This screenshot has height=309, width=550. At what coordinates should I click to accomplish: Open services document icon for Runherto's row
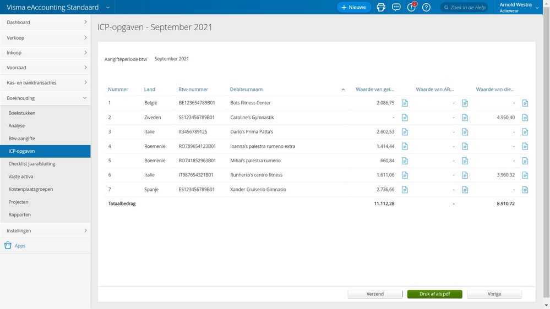click(x=525, y=175)
